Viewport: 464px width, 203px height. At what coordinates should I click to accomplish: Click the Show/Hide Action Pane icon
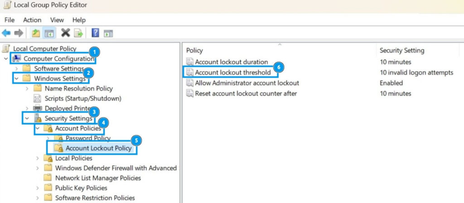tap(108, 34)
